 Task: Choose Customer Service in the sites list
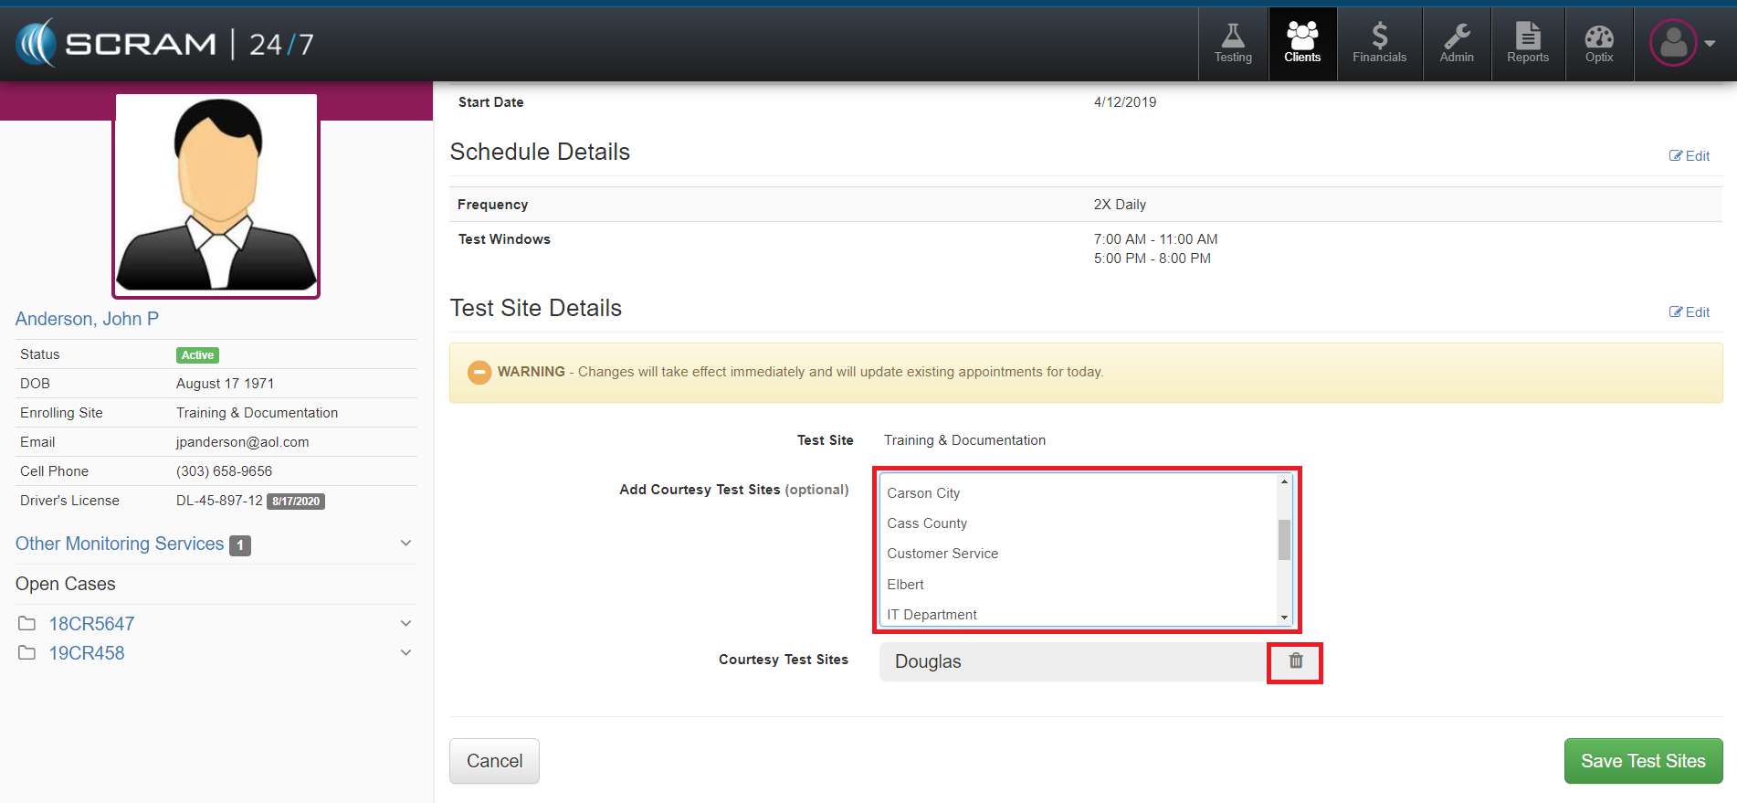pos(942,554)
